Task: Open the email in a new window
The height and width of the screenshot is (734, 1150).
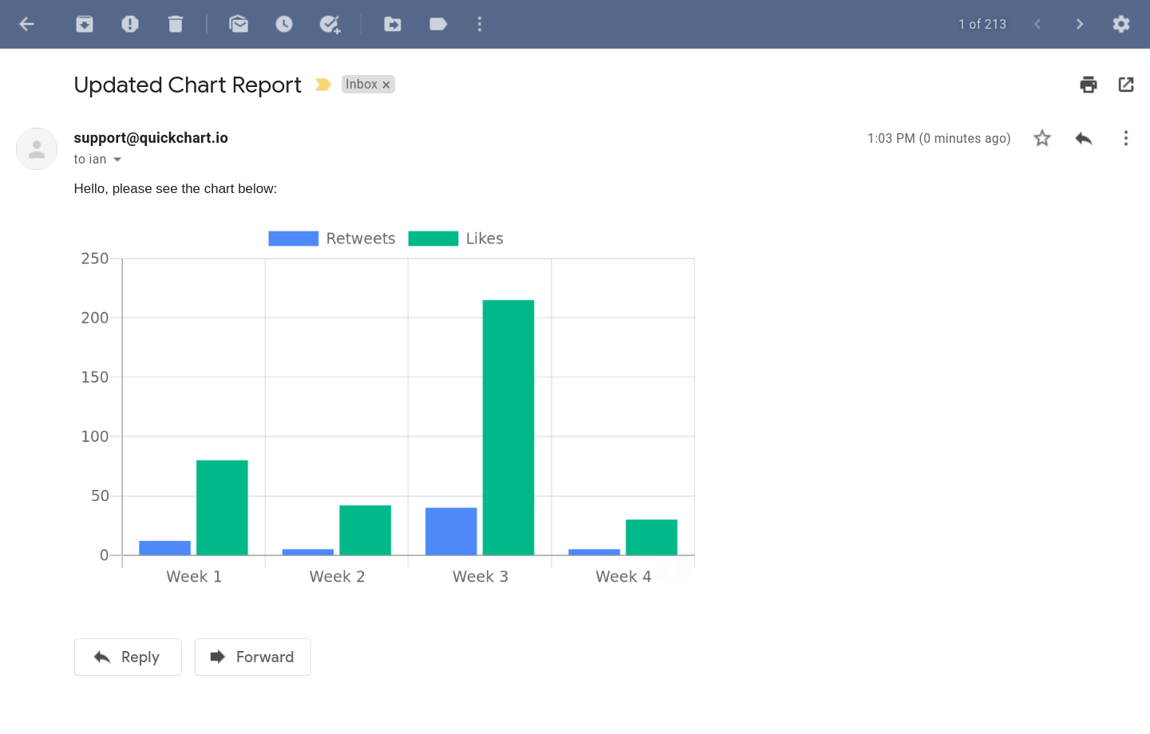Action: pyautogui.click(x=1125, y=84)
